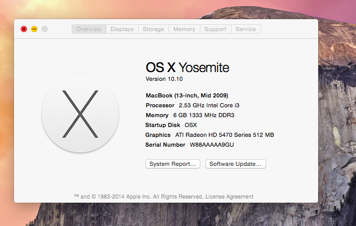Screen dimensions: 356x226
Task: View the Service tab
Action: [245, 29]
